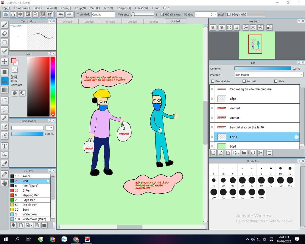Screen dimensions: 305x244
Task: Select the G Pen brush
Action: pyautogui.click(x=30, y=190)
